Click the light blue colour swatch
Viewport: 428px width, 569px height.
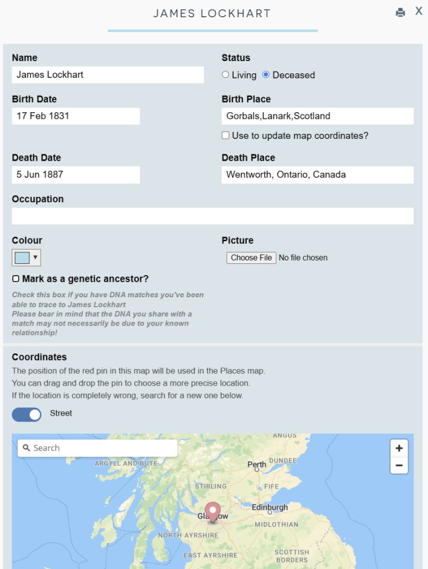coord(22,257)
